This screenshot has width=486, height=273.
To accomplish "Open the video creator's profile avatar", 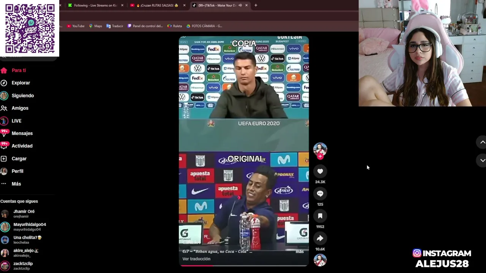I will pos(320,149).
